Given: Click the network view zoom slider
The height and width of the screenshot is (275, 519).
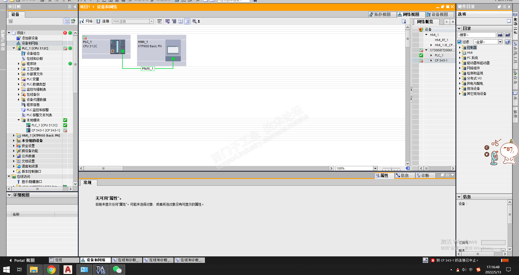Looking at the screenshot, I should [x=391, y=168].
